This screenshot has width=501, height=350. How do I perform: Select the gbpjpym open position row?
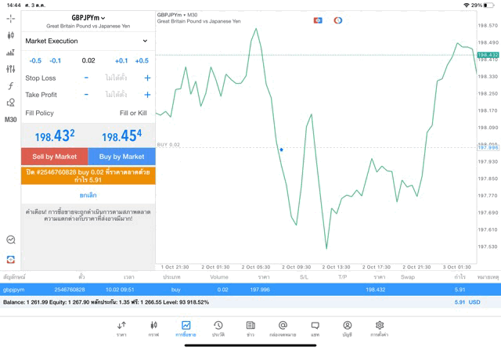[250, 290]
